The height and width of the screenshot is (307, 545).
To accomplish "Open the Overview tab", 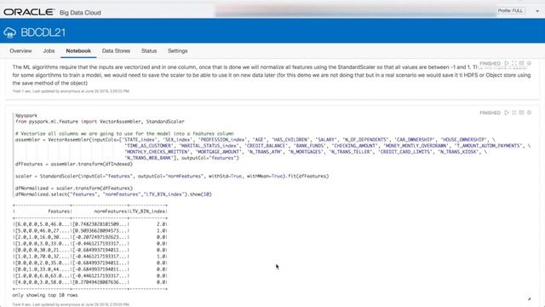I will [20, 51].
